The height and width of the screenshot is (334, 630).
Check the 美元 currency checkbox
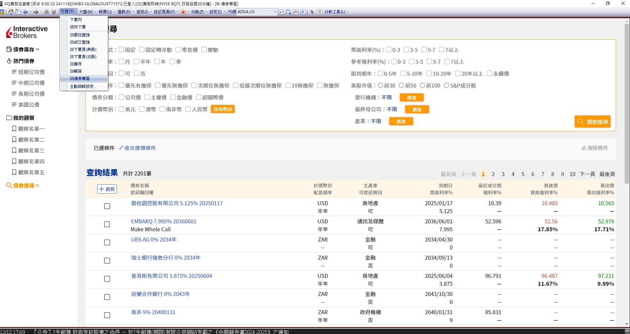[x=121, y=109]
